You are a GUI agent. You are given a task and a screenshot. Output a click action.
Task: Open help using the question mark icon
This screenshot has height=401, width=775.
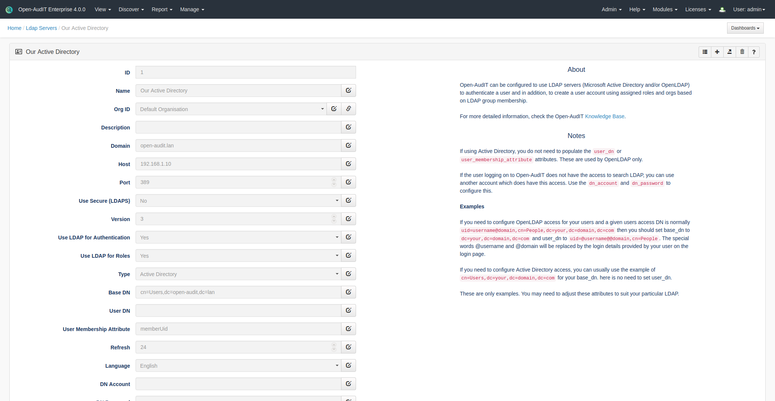pyautogui.click(x=754, y=52)
